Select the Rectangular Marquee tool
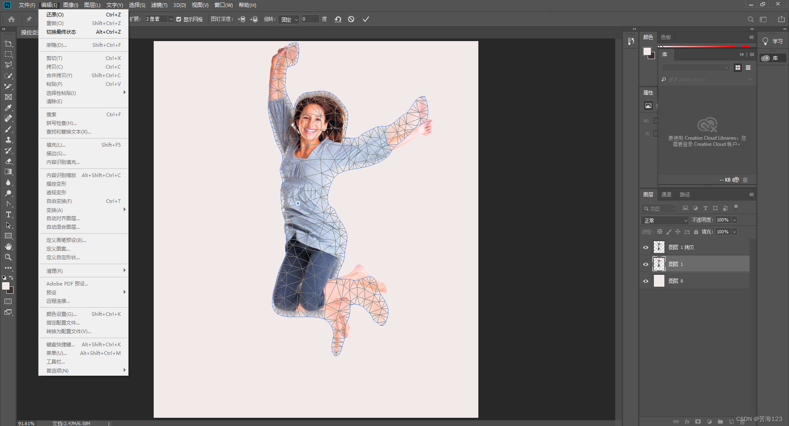The image size is (789, 426). point(8,54)
